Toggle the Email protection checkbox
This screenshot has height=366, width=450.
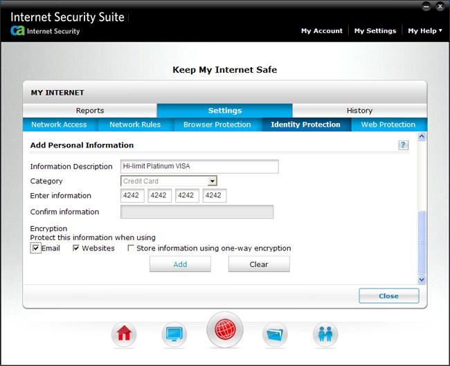point(36,248)
